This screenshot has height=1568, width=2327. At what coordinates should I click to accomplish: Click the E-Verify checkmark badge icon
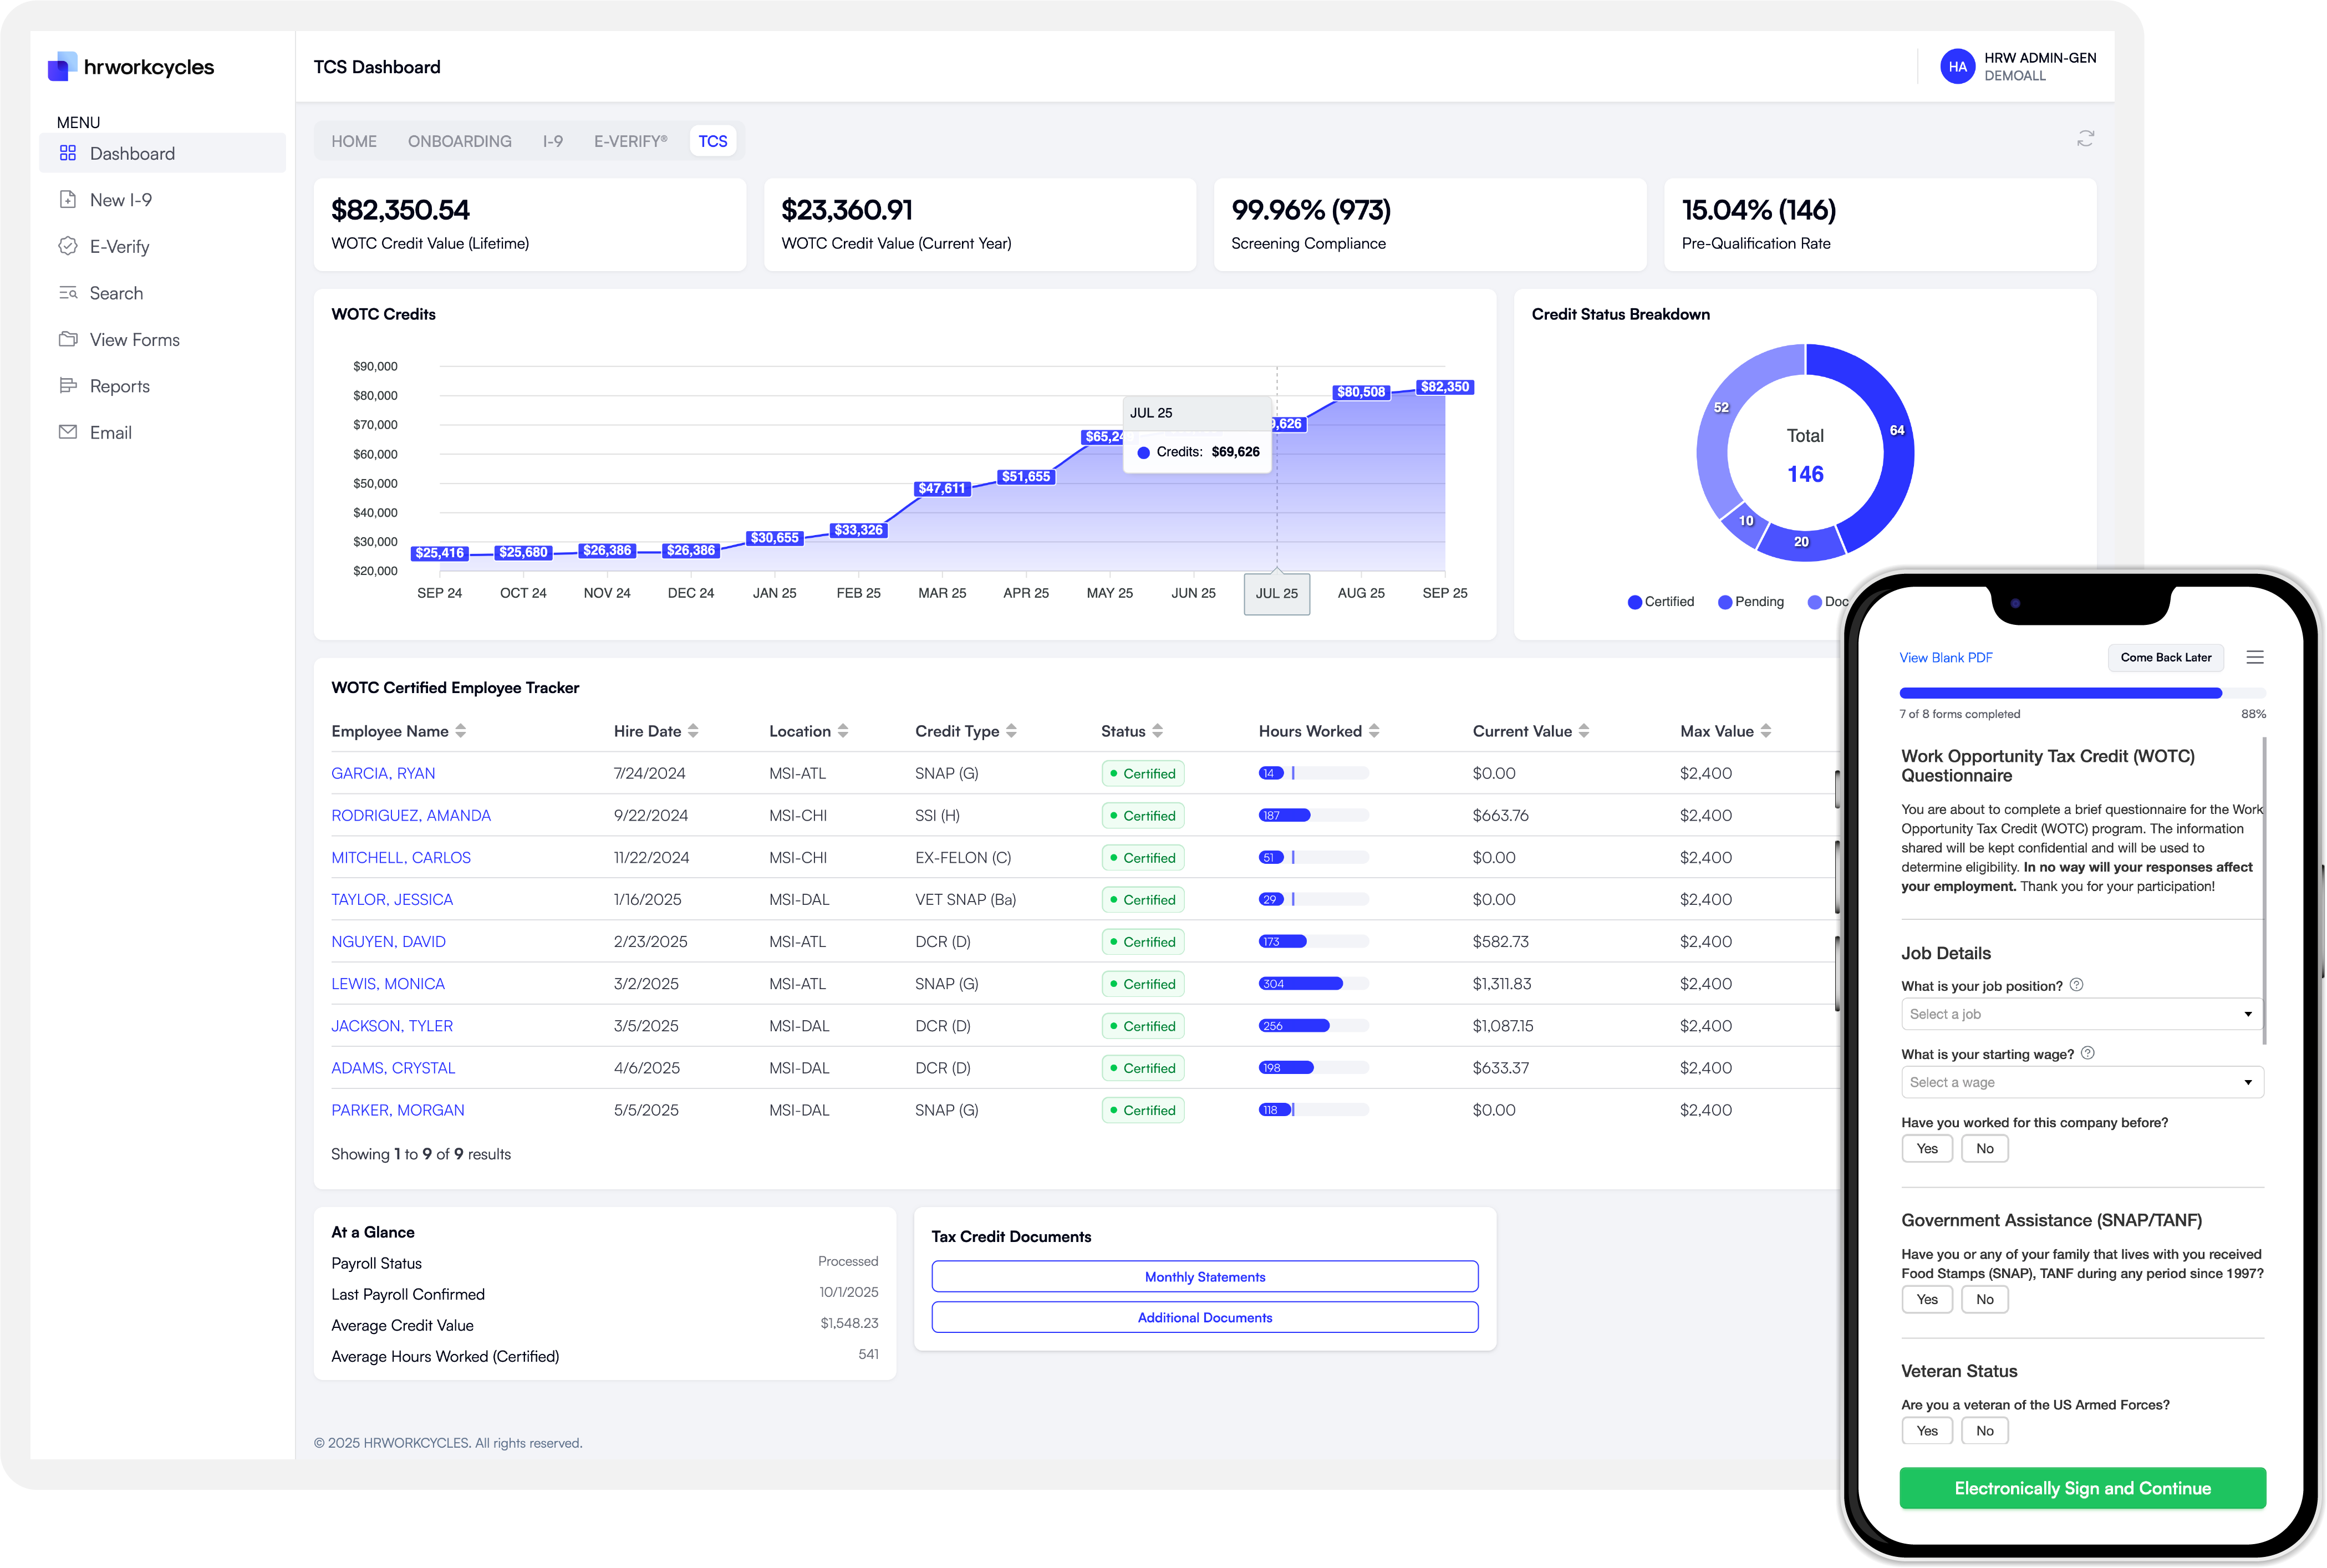coord(68,246)
